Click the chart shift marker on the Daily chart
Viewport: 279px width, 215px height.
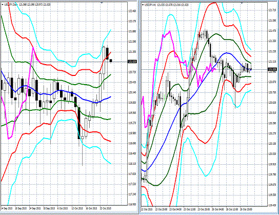[102, 3]
